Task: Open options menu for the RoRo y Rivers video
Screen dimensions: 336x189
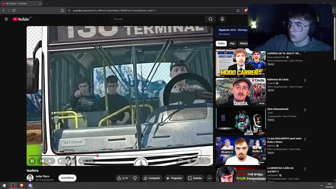Action: tap(305, 139)
